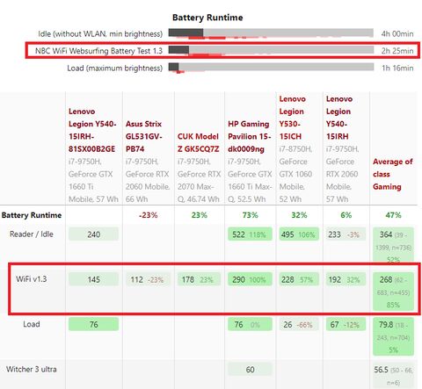The width and height of the screenshot is (422, 389).
Task: Click the 290 100% WiFi cell
Action: [x=250, y=279]
